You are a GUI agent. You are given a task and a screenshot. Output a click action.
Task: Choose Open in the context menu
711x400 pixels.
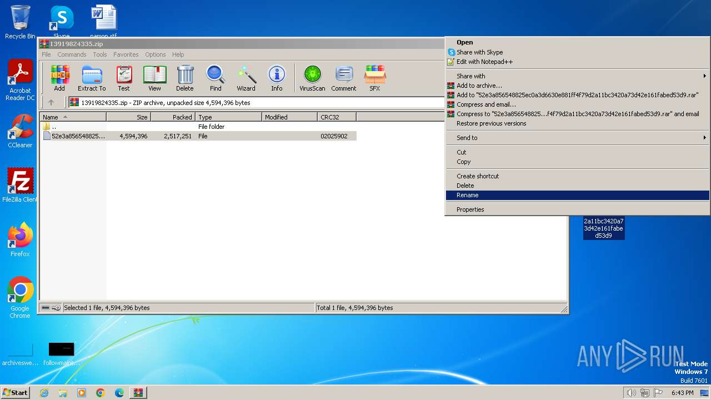pos(578,42)
